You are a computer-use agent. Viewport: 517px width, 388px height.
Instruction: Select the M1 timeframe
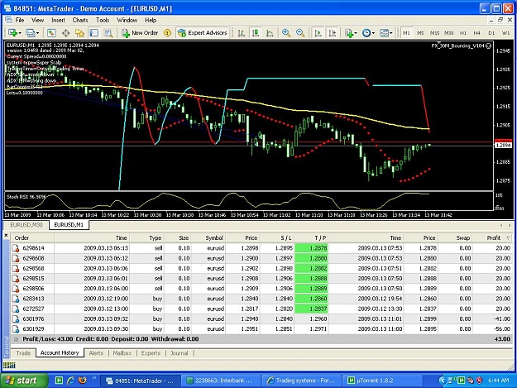click(x=406, y=33)
